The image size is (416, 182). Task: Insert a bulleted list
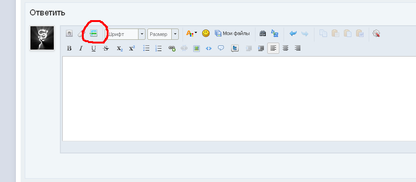(146, 48)
